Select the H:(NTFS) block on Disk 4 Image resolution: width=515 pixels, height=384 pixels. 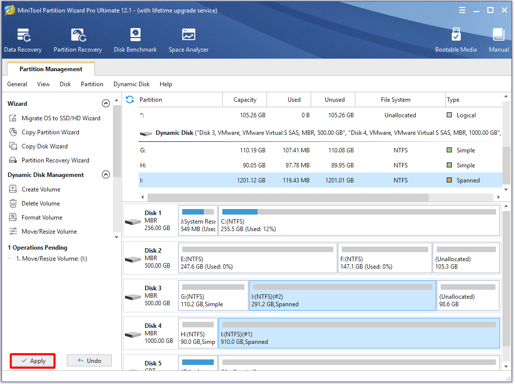click(198, 333)
